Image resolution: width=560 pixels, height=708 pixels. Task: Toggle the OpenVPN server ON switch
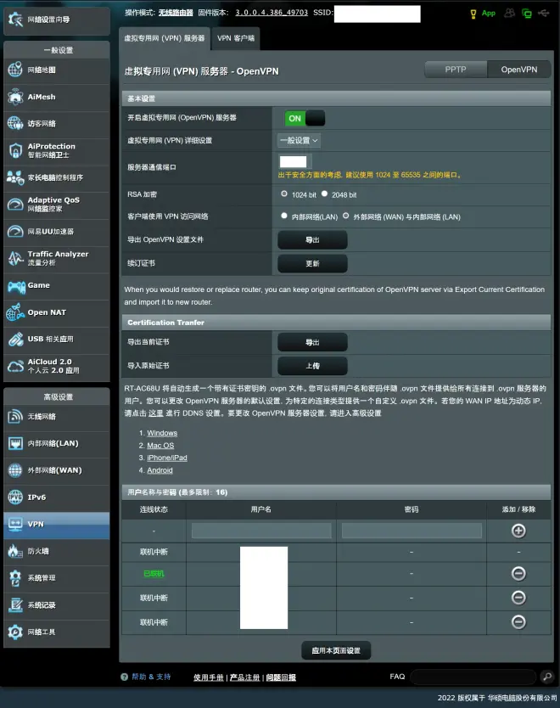coord(305,118)
